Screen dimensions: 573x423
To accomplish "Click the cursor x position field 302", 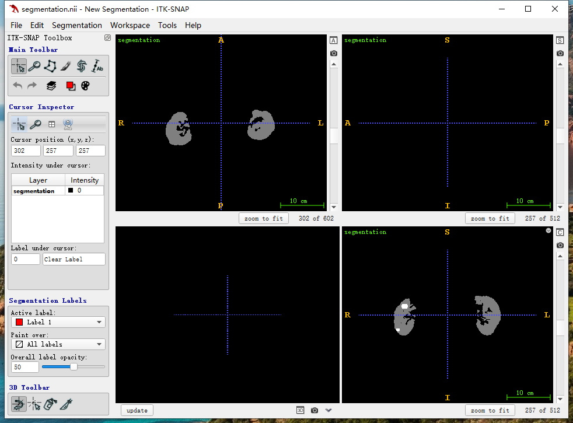I will tap(26, 151).
